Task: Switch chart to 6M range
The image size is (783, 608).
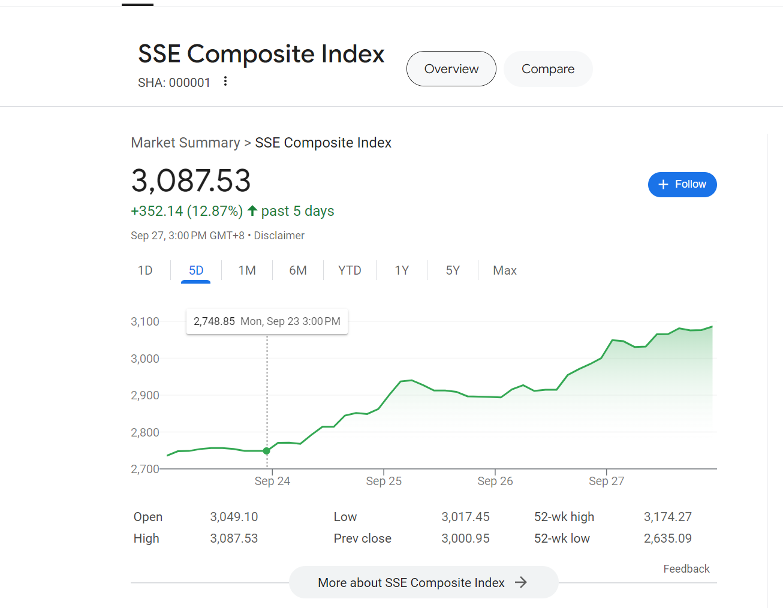Action: pos(298,270)
